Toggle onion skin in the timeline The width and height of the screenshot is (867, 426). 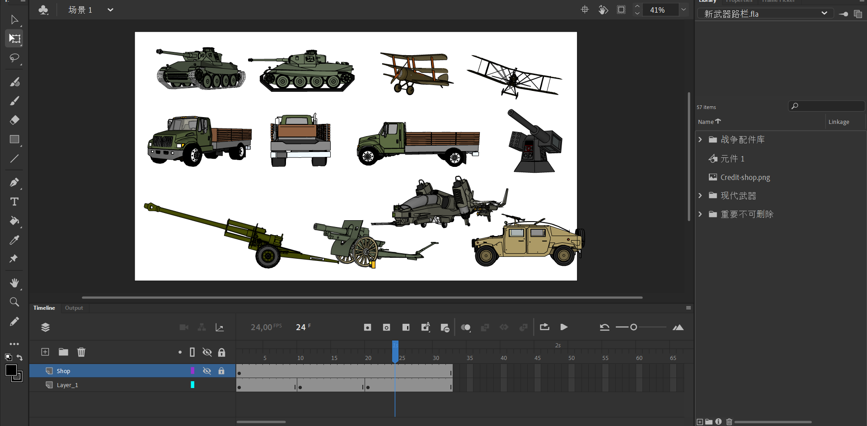pyautogui.click(x=465, y=327)
